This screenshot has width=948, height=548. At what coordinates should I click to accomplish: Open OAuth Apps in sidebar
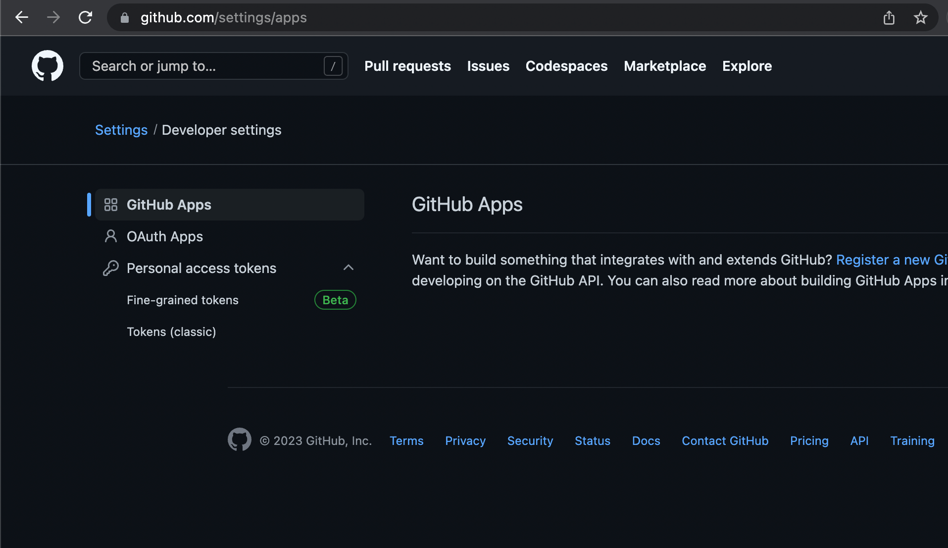click(165, 236)
